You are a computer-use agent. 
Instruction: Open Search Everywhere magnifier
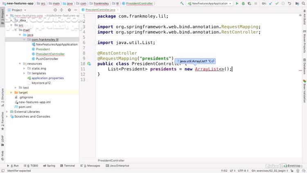pyautogui.click(x=303, y=3)
